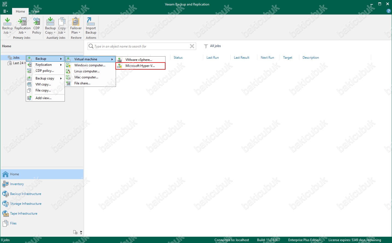Viewport: 392px width, 243px height.
Task: Choose Microsoft Hyper-V... backup option
Action: [141, 66]
